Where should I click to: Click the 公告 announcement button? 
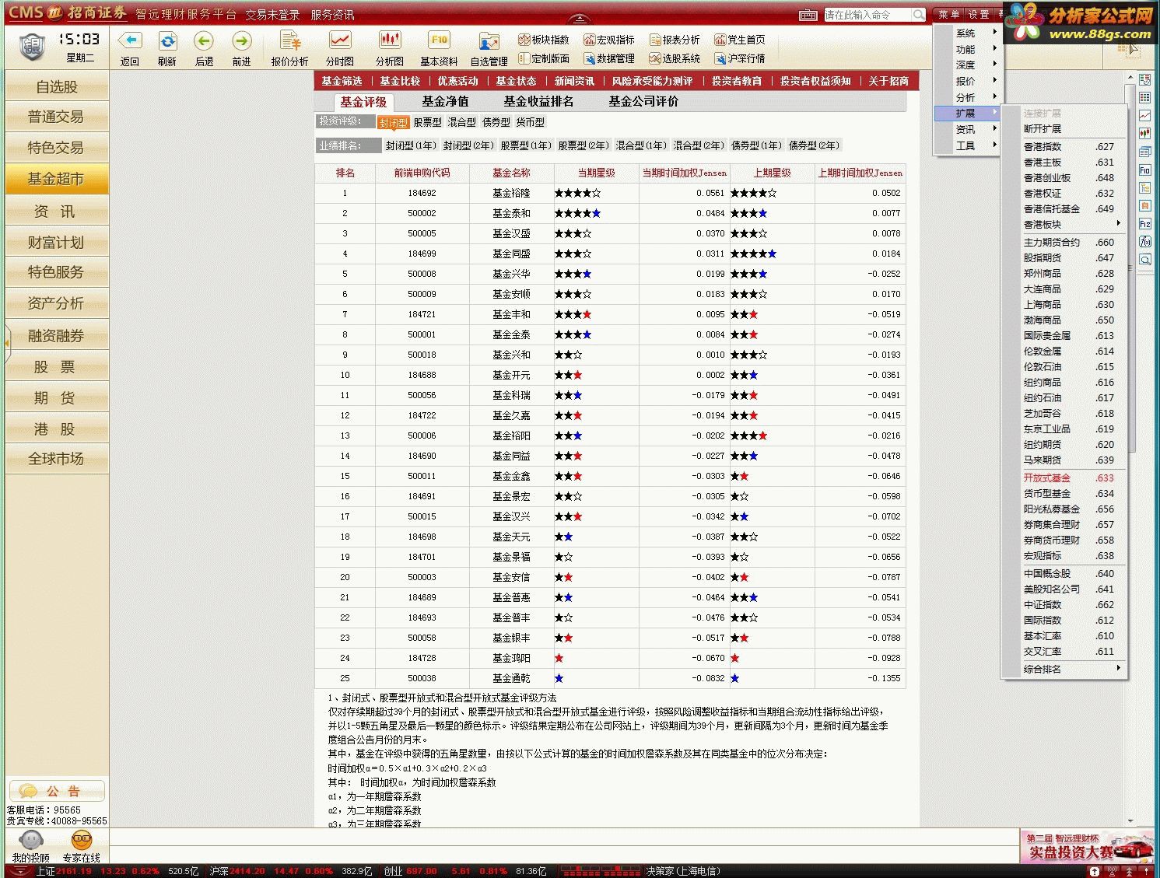(x=56, y=791)
